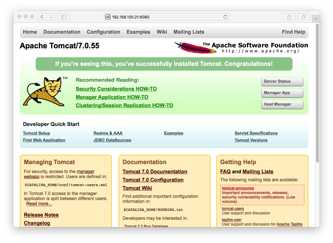The image size is (333, 243).
Task: Click the Server Status button
Action: [x=282, y=81]
